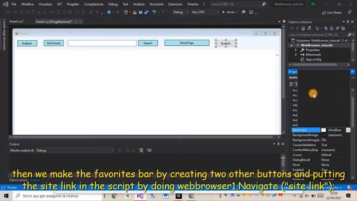Click the Windows Start button
The height and width of the screenshot is (201, 357).
tap(6, 196)
